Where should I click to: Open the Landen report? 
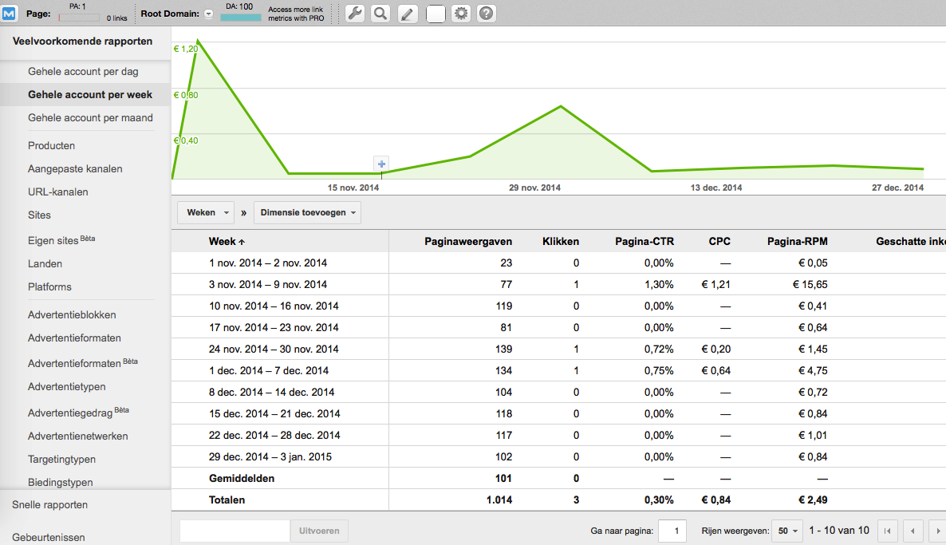45,264
